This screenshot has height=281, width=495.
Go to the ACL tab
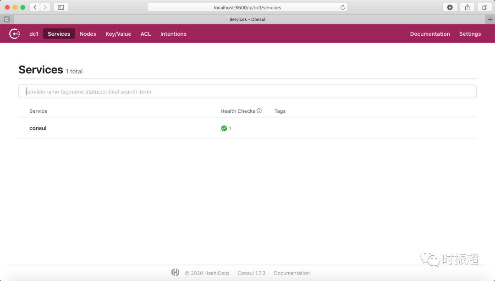coord(146,34)
